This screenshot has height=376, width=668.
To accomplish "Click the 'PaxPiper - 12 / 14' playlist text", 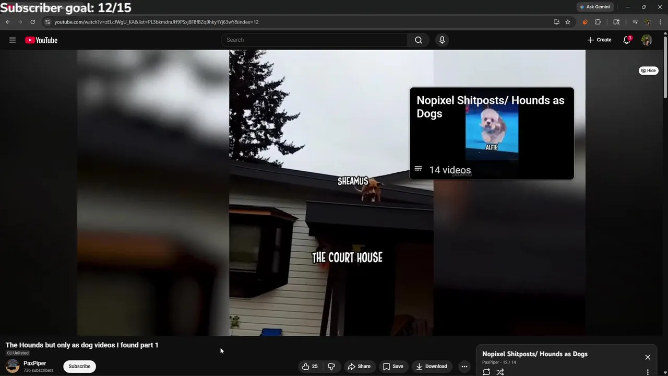I will [499, 362].
